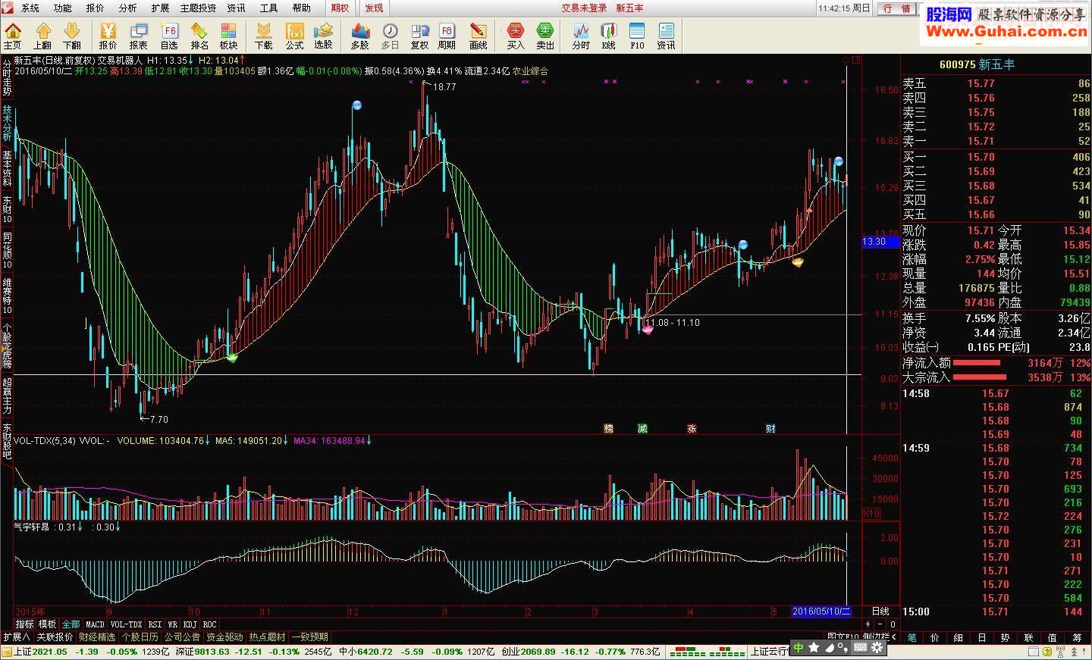Select the MACD indicator tab
This screenshot has height=660, width=1092.
96,625
